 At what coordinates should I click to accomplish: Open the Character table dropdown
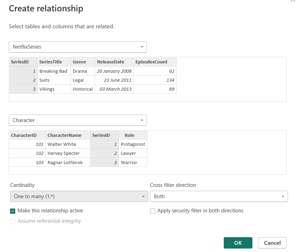coord(77,120)
